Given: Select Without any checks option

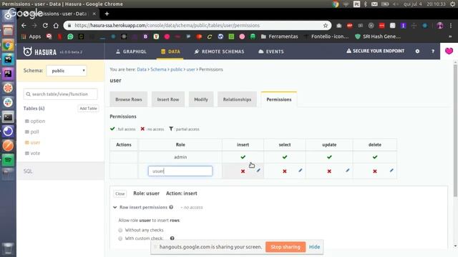Looking at the screenshot, I should (x=120, y=230).
